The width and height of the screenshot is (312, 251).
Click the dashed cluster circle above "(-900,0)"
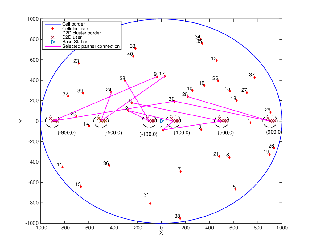tap(52, 121)
